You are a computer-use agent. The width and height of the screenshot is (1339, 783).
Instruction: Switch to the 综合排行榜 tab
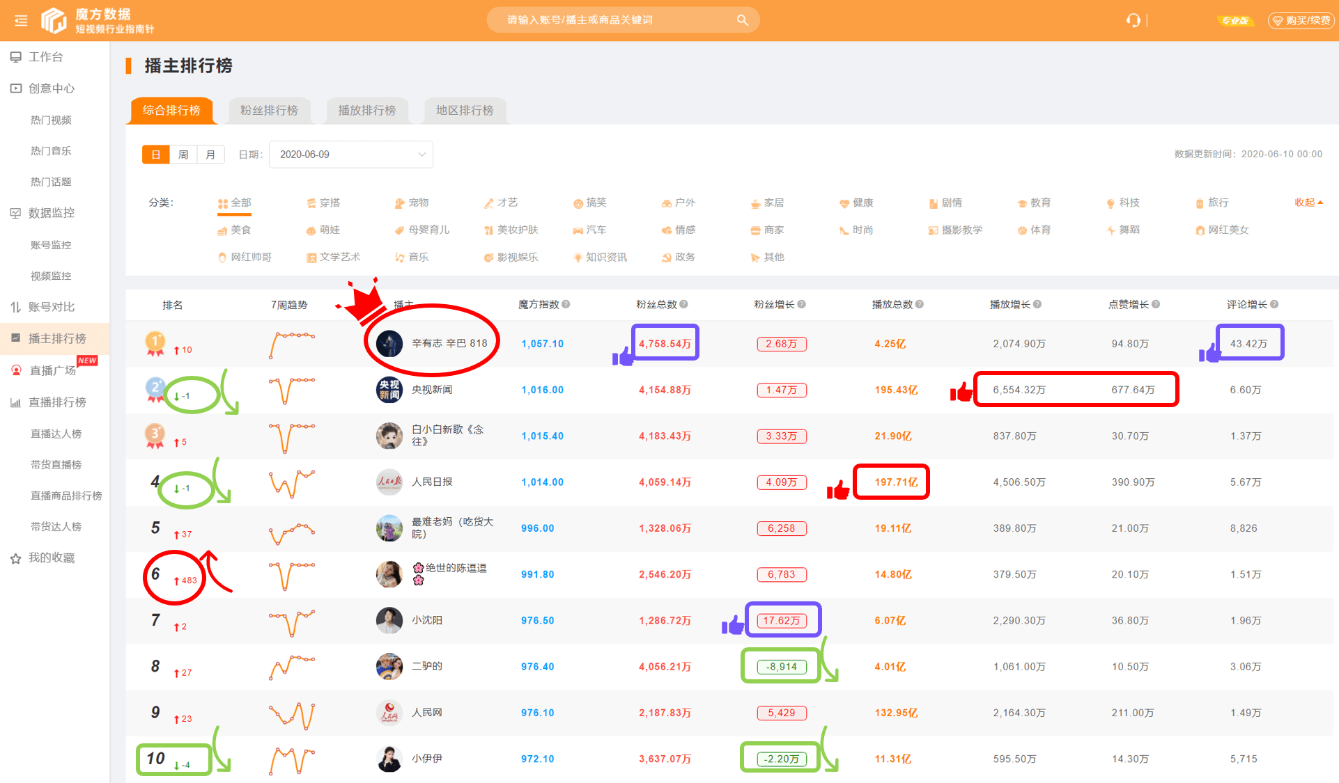point(171,111)
